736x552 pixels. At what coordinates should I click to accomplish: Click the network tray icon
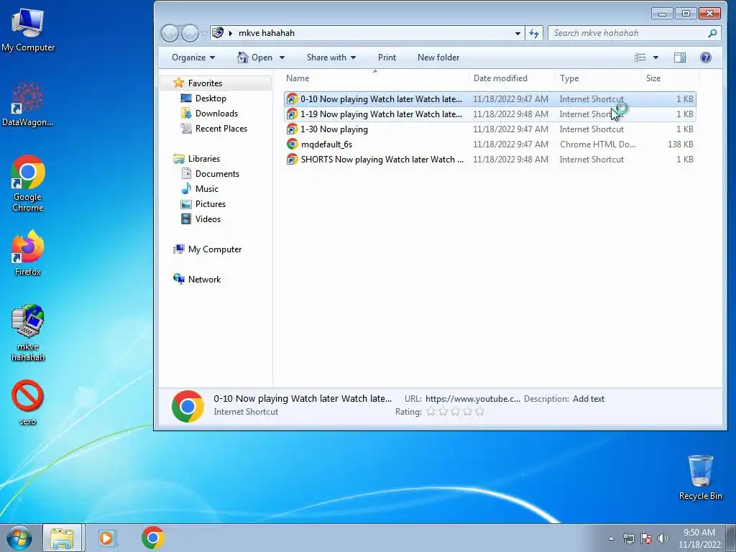[x=628, y=538]
